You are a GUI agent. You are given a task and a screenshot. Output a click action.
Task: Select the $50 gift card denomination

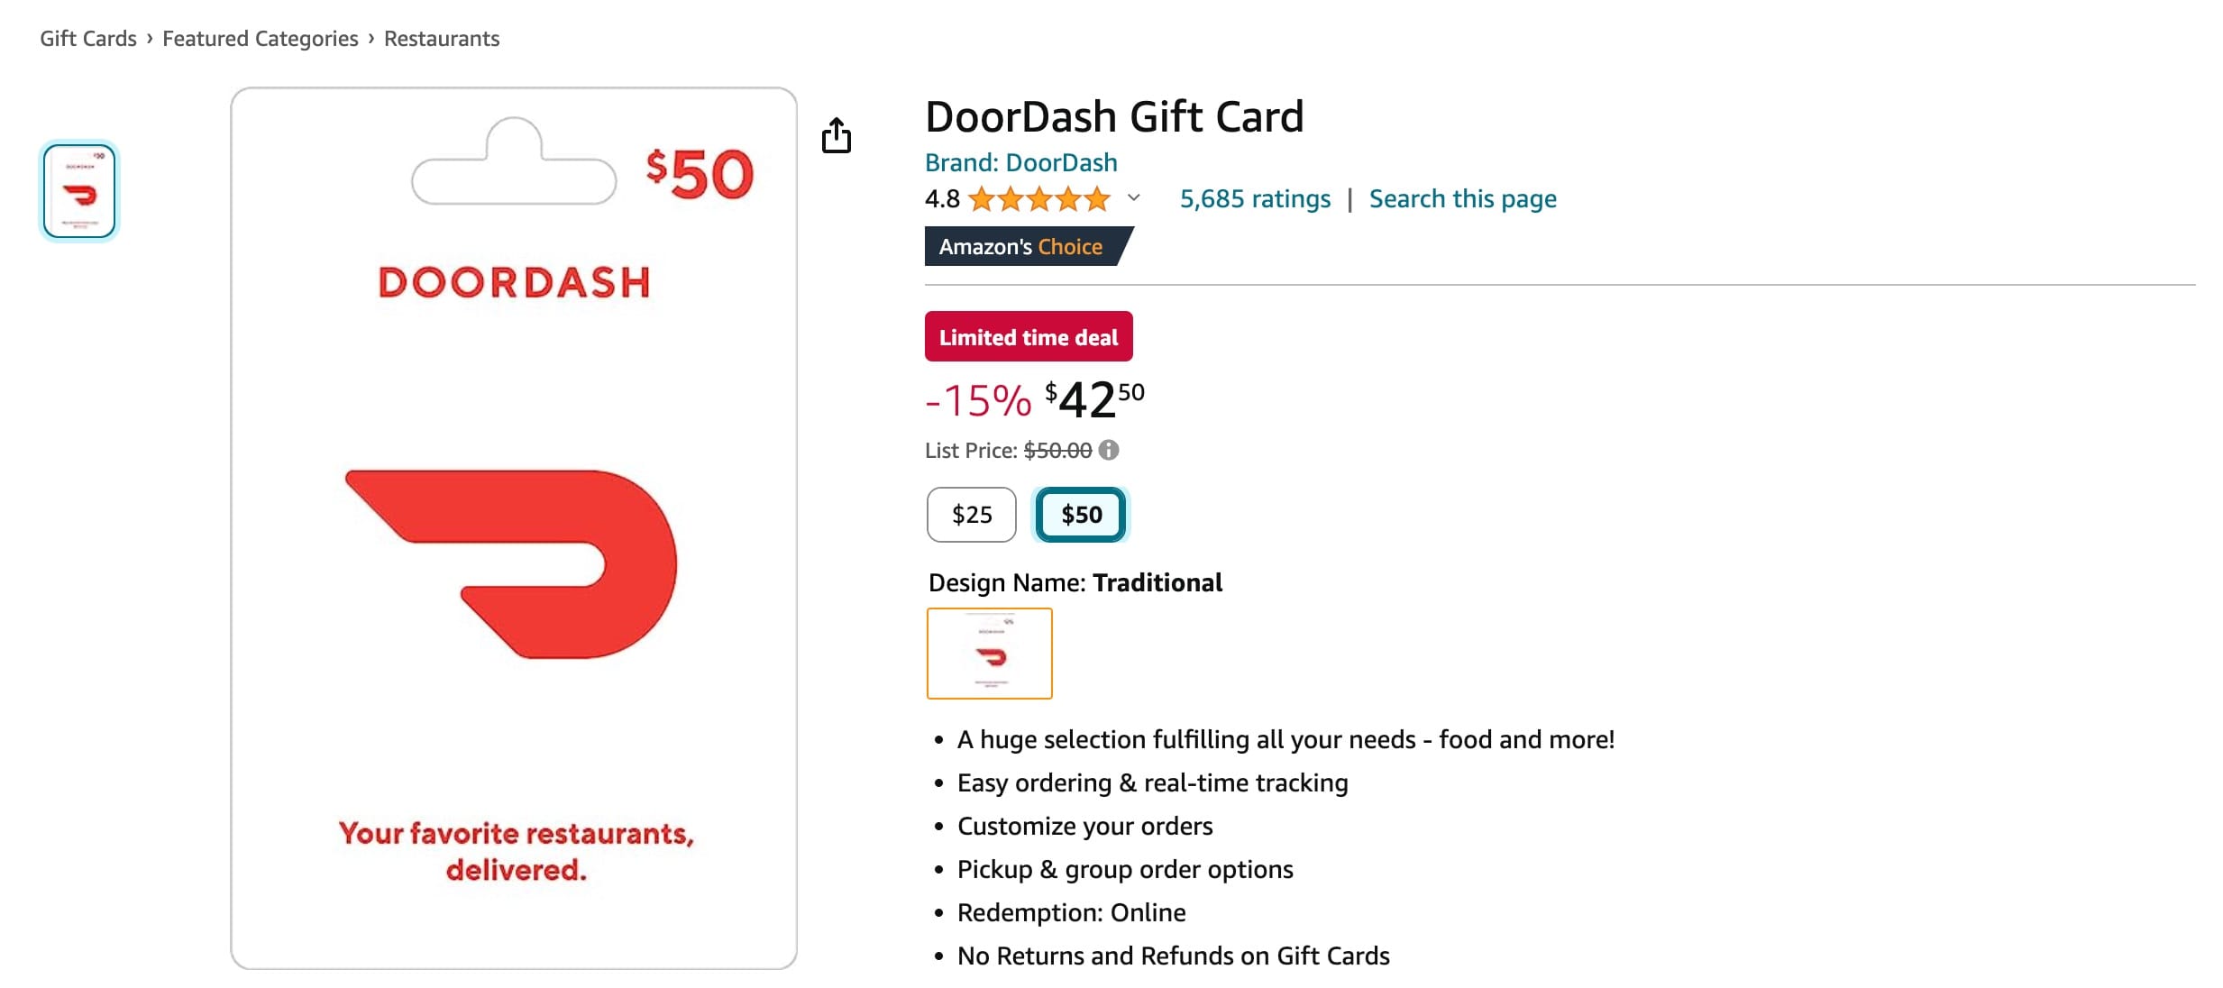point(1081,515)
